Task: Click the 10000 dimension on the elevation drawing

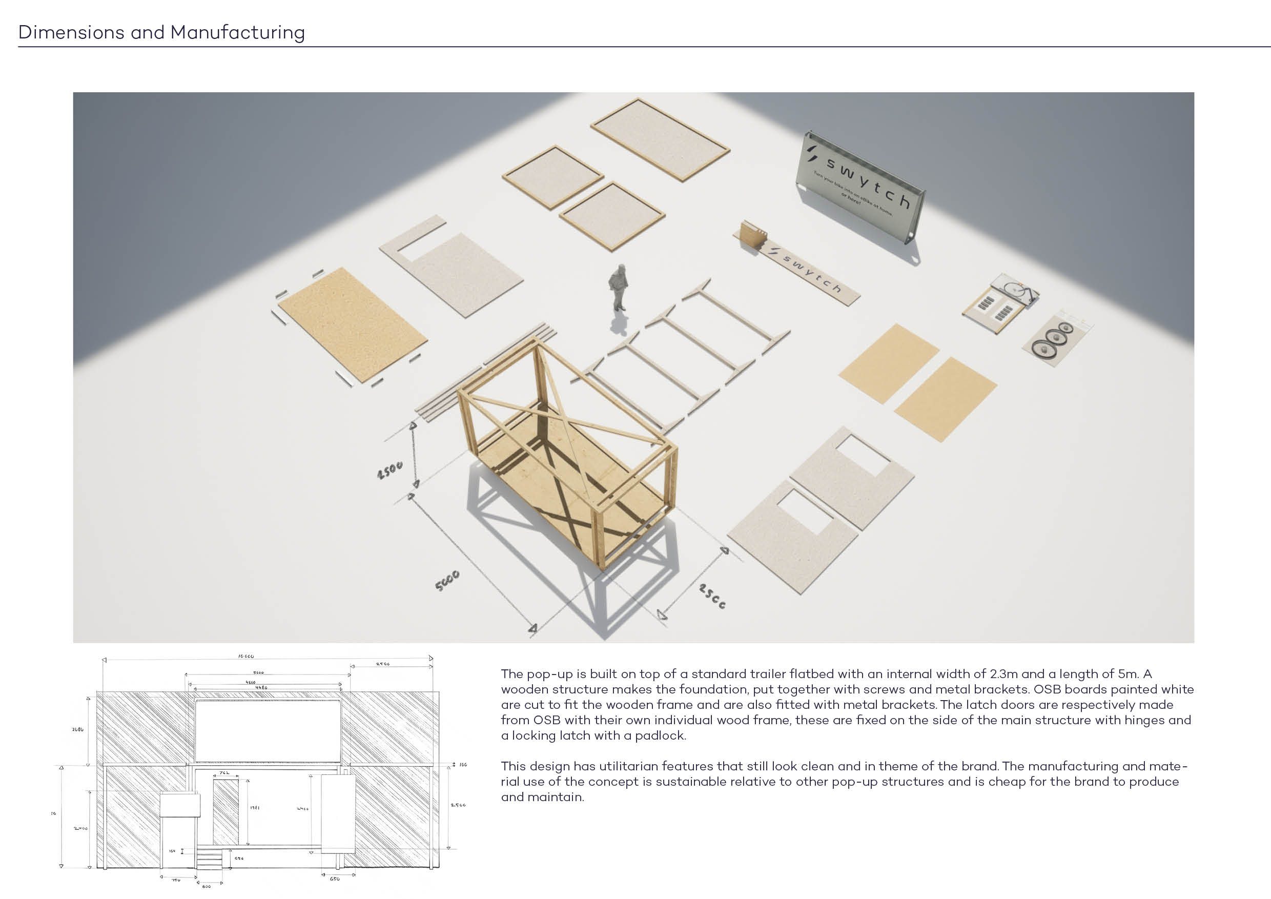Action: [x=246, y=656]
